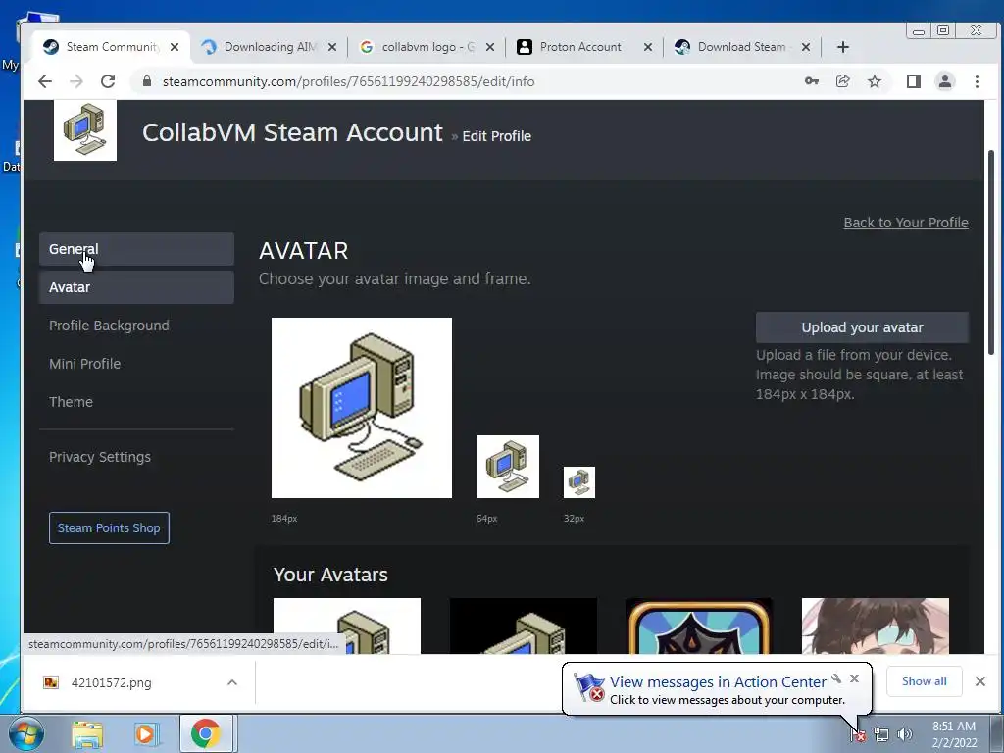This screenshot has height=753, width=1004.
Task: Select the Avatar section in sidebar
Action: 136,287
